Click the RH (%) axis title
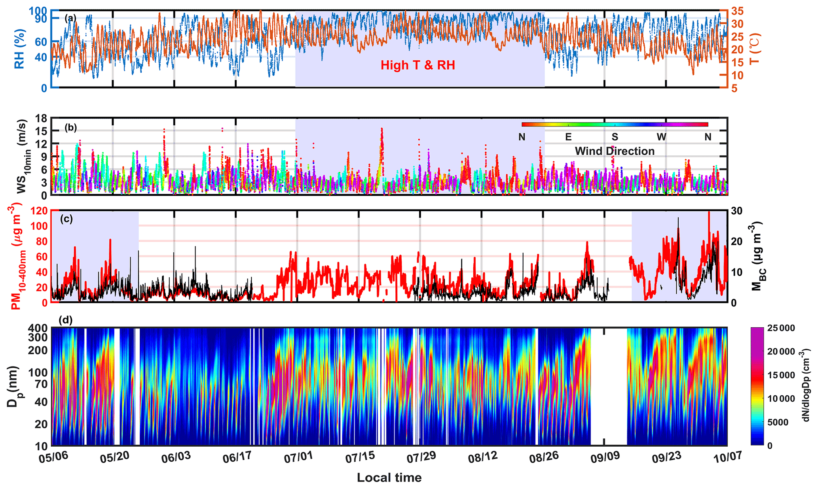 pos(19,49)
